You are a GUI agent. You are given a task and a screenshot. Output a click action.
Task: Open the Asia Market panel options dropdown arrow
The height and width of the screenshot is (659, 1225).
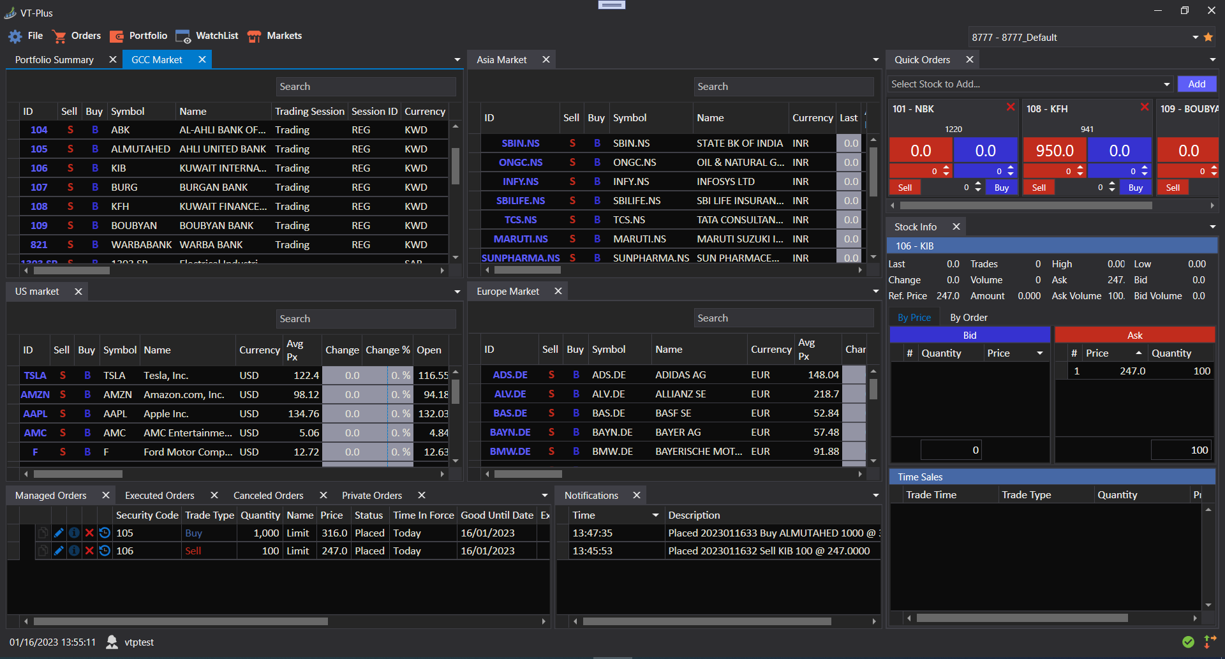(875, 59)
